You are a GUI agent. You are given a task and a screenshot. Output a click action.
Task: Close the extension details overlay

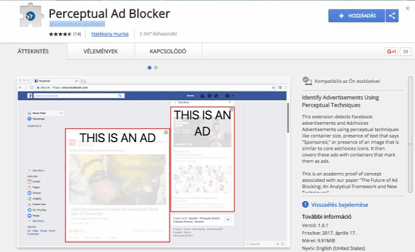click(x=407, y=8)
